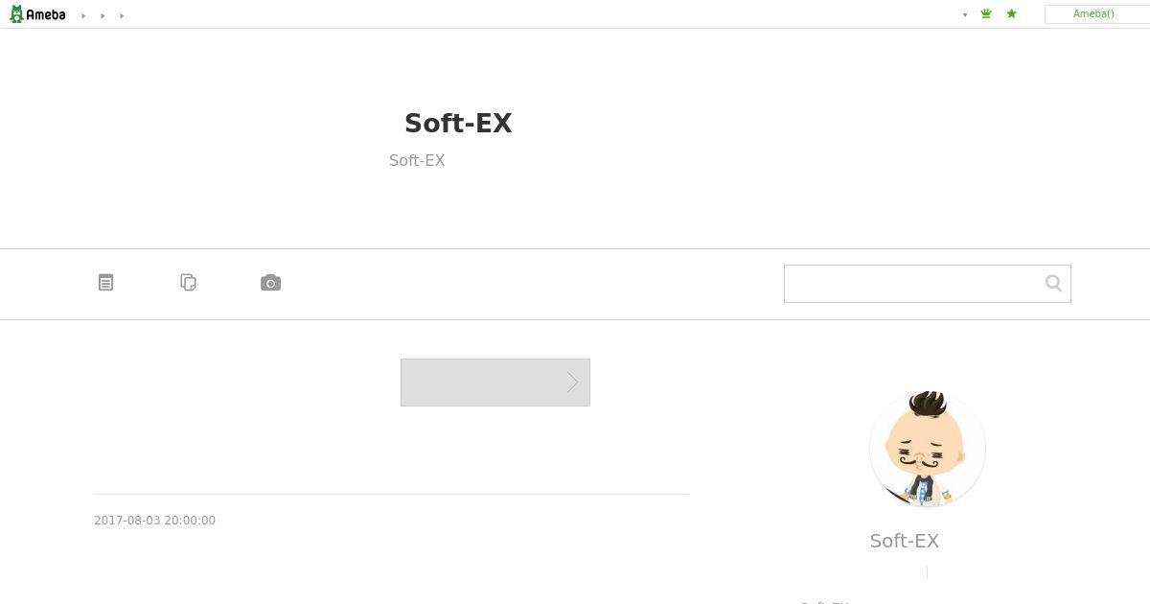Click the Ameba logo in header
This screenshot has height=604, width=1150.
pos(37,14)
